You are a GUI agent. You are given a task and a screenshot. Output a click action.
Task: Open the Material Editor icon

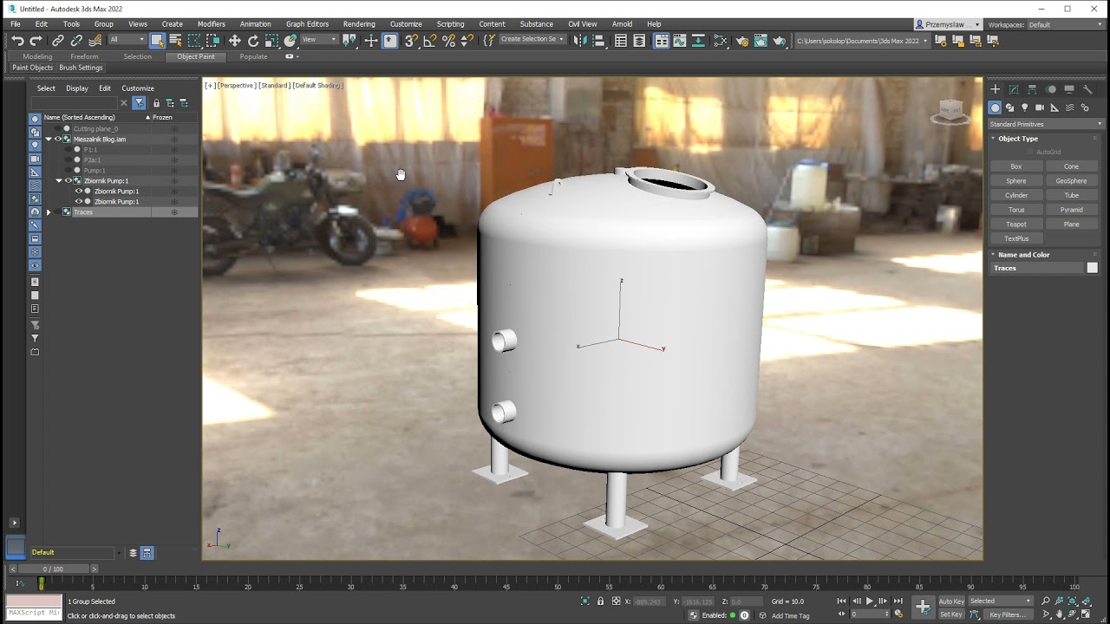(721, 41)
